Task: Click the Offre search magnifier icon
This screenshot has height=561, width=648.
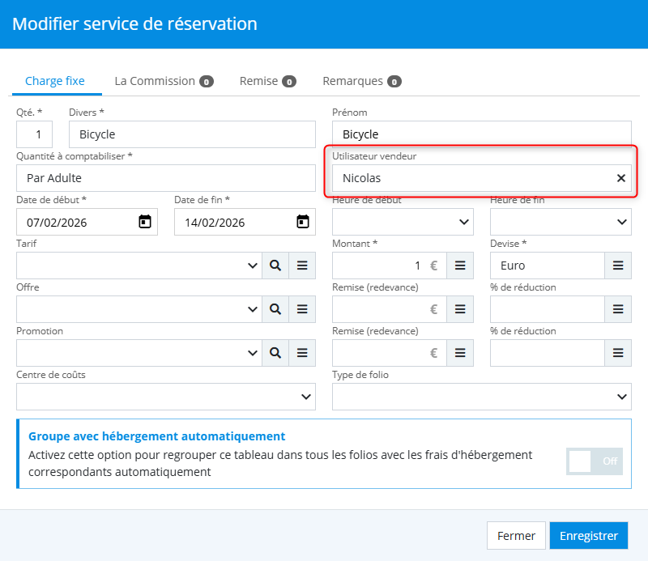Action: (x=275, y=309)
